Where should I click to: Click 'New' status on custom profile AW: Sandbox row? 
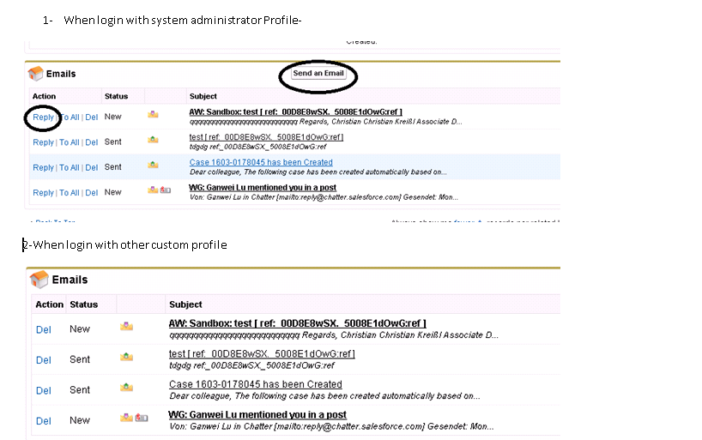click(x=80, y=329)
